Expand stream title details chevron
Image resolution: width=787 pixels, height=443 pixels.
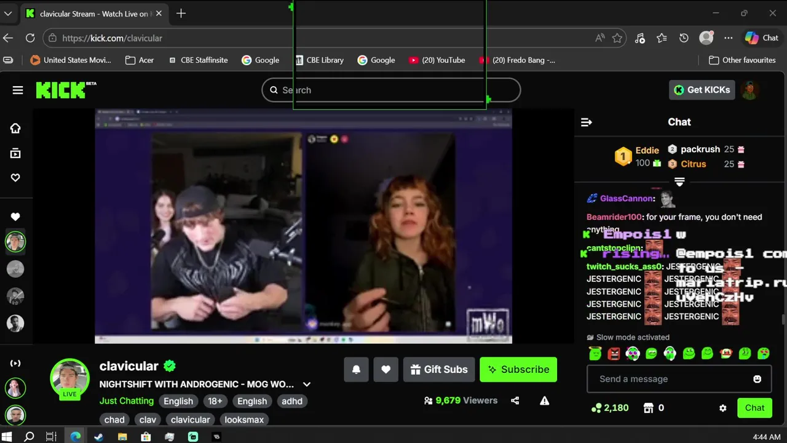(307, 385)
